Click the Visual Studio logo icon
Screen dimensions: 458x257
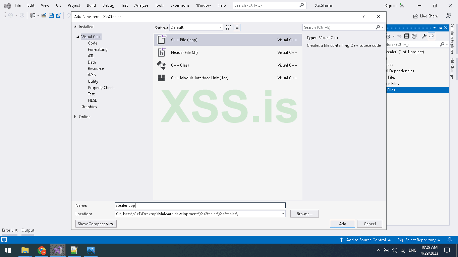click(7, 5)
